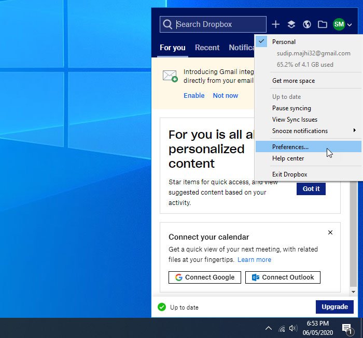Click the Connect Google button
Viewport: 363px width, 338px height.
pos(204,277)
